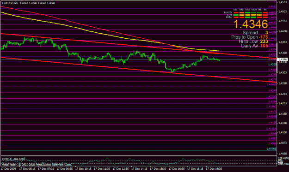Click the 17 Dec 11:35 time label
This screenshot has height=172, width=289.
coord(102,168)
